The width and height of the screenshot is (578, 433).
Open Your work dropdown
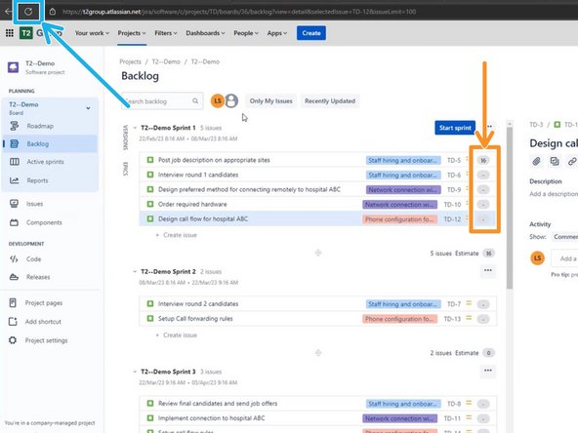click(x=92, y=33)
